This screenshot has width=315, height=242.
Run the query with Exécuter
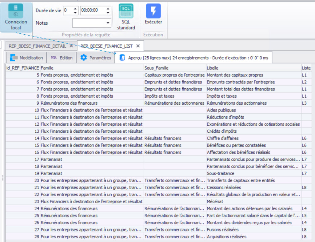(153, 14)
